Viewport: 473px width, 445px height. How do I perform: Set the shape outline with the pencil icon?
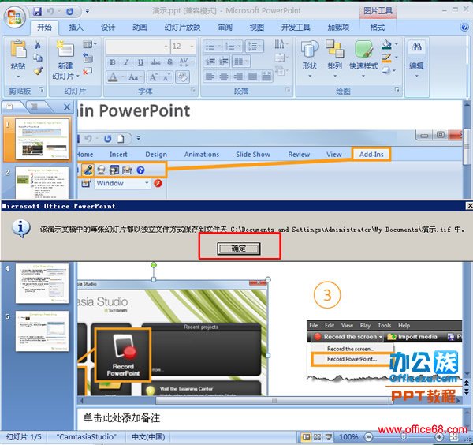(386, 58)
